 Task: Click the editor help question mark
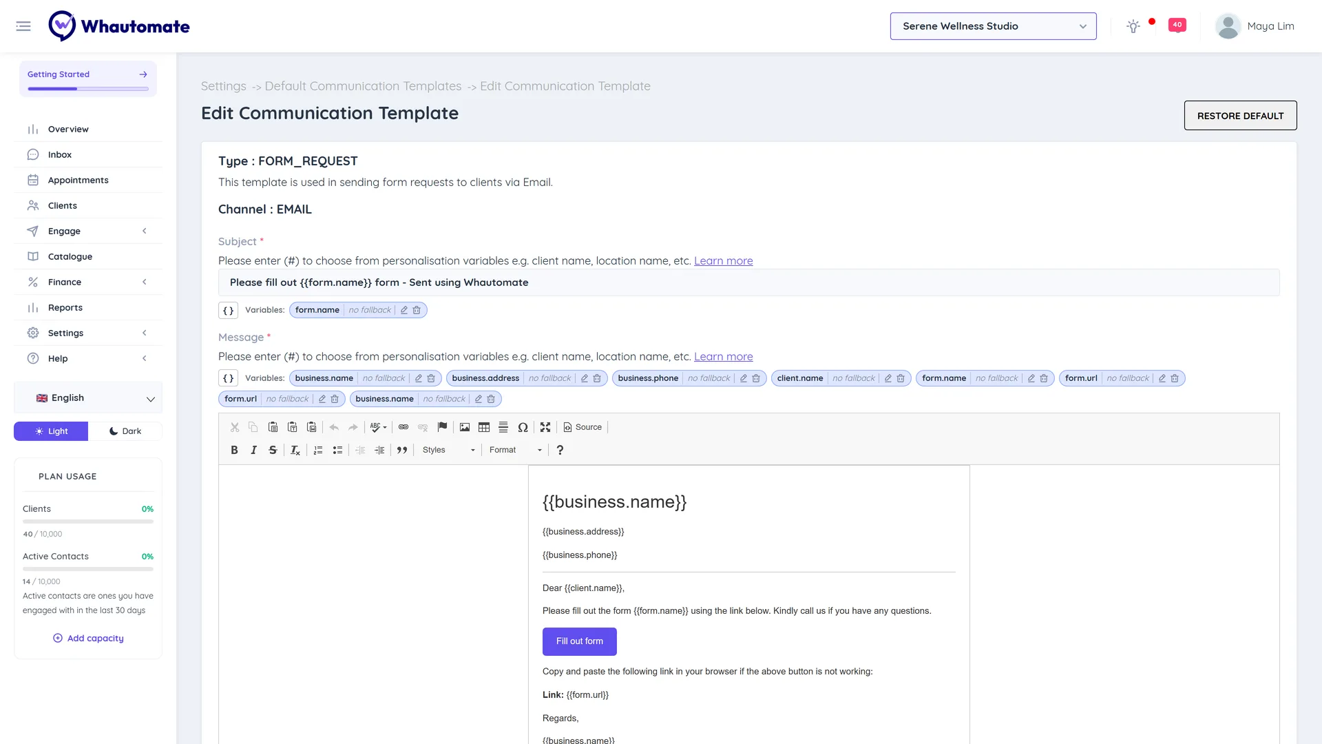pos(560,450)
